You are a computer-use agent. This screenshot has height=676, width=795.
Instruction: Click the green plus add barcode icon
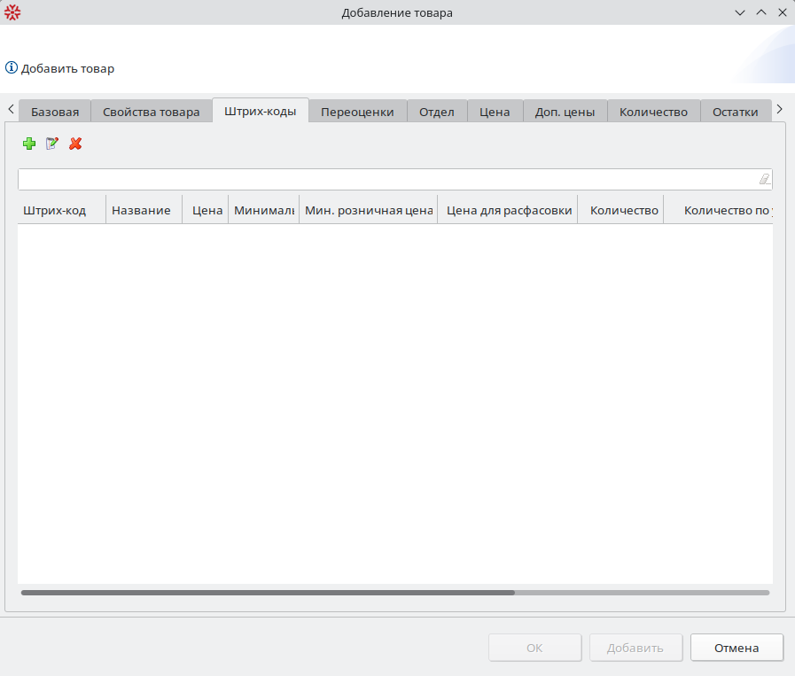coord(29,144)
